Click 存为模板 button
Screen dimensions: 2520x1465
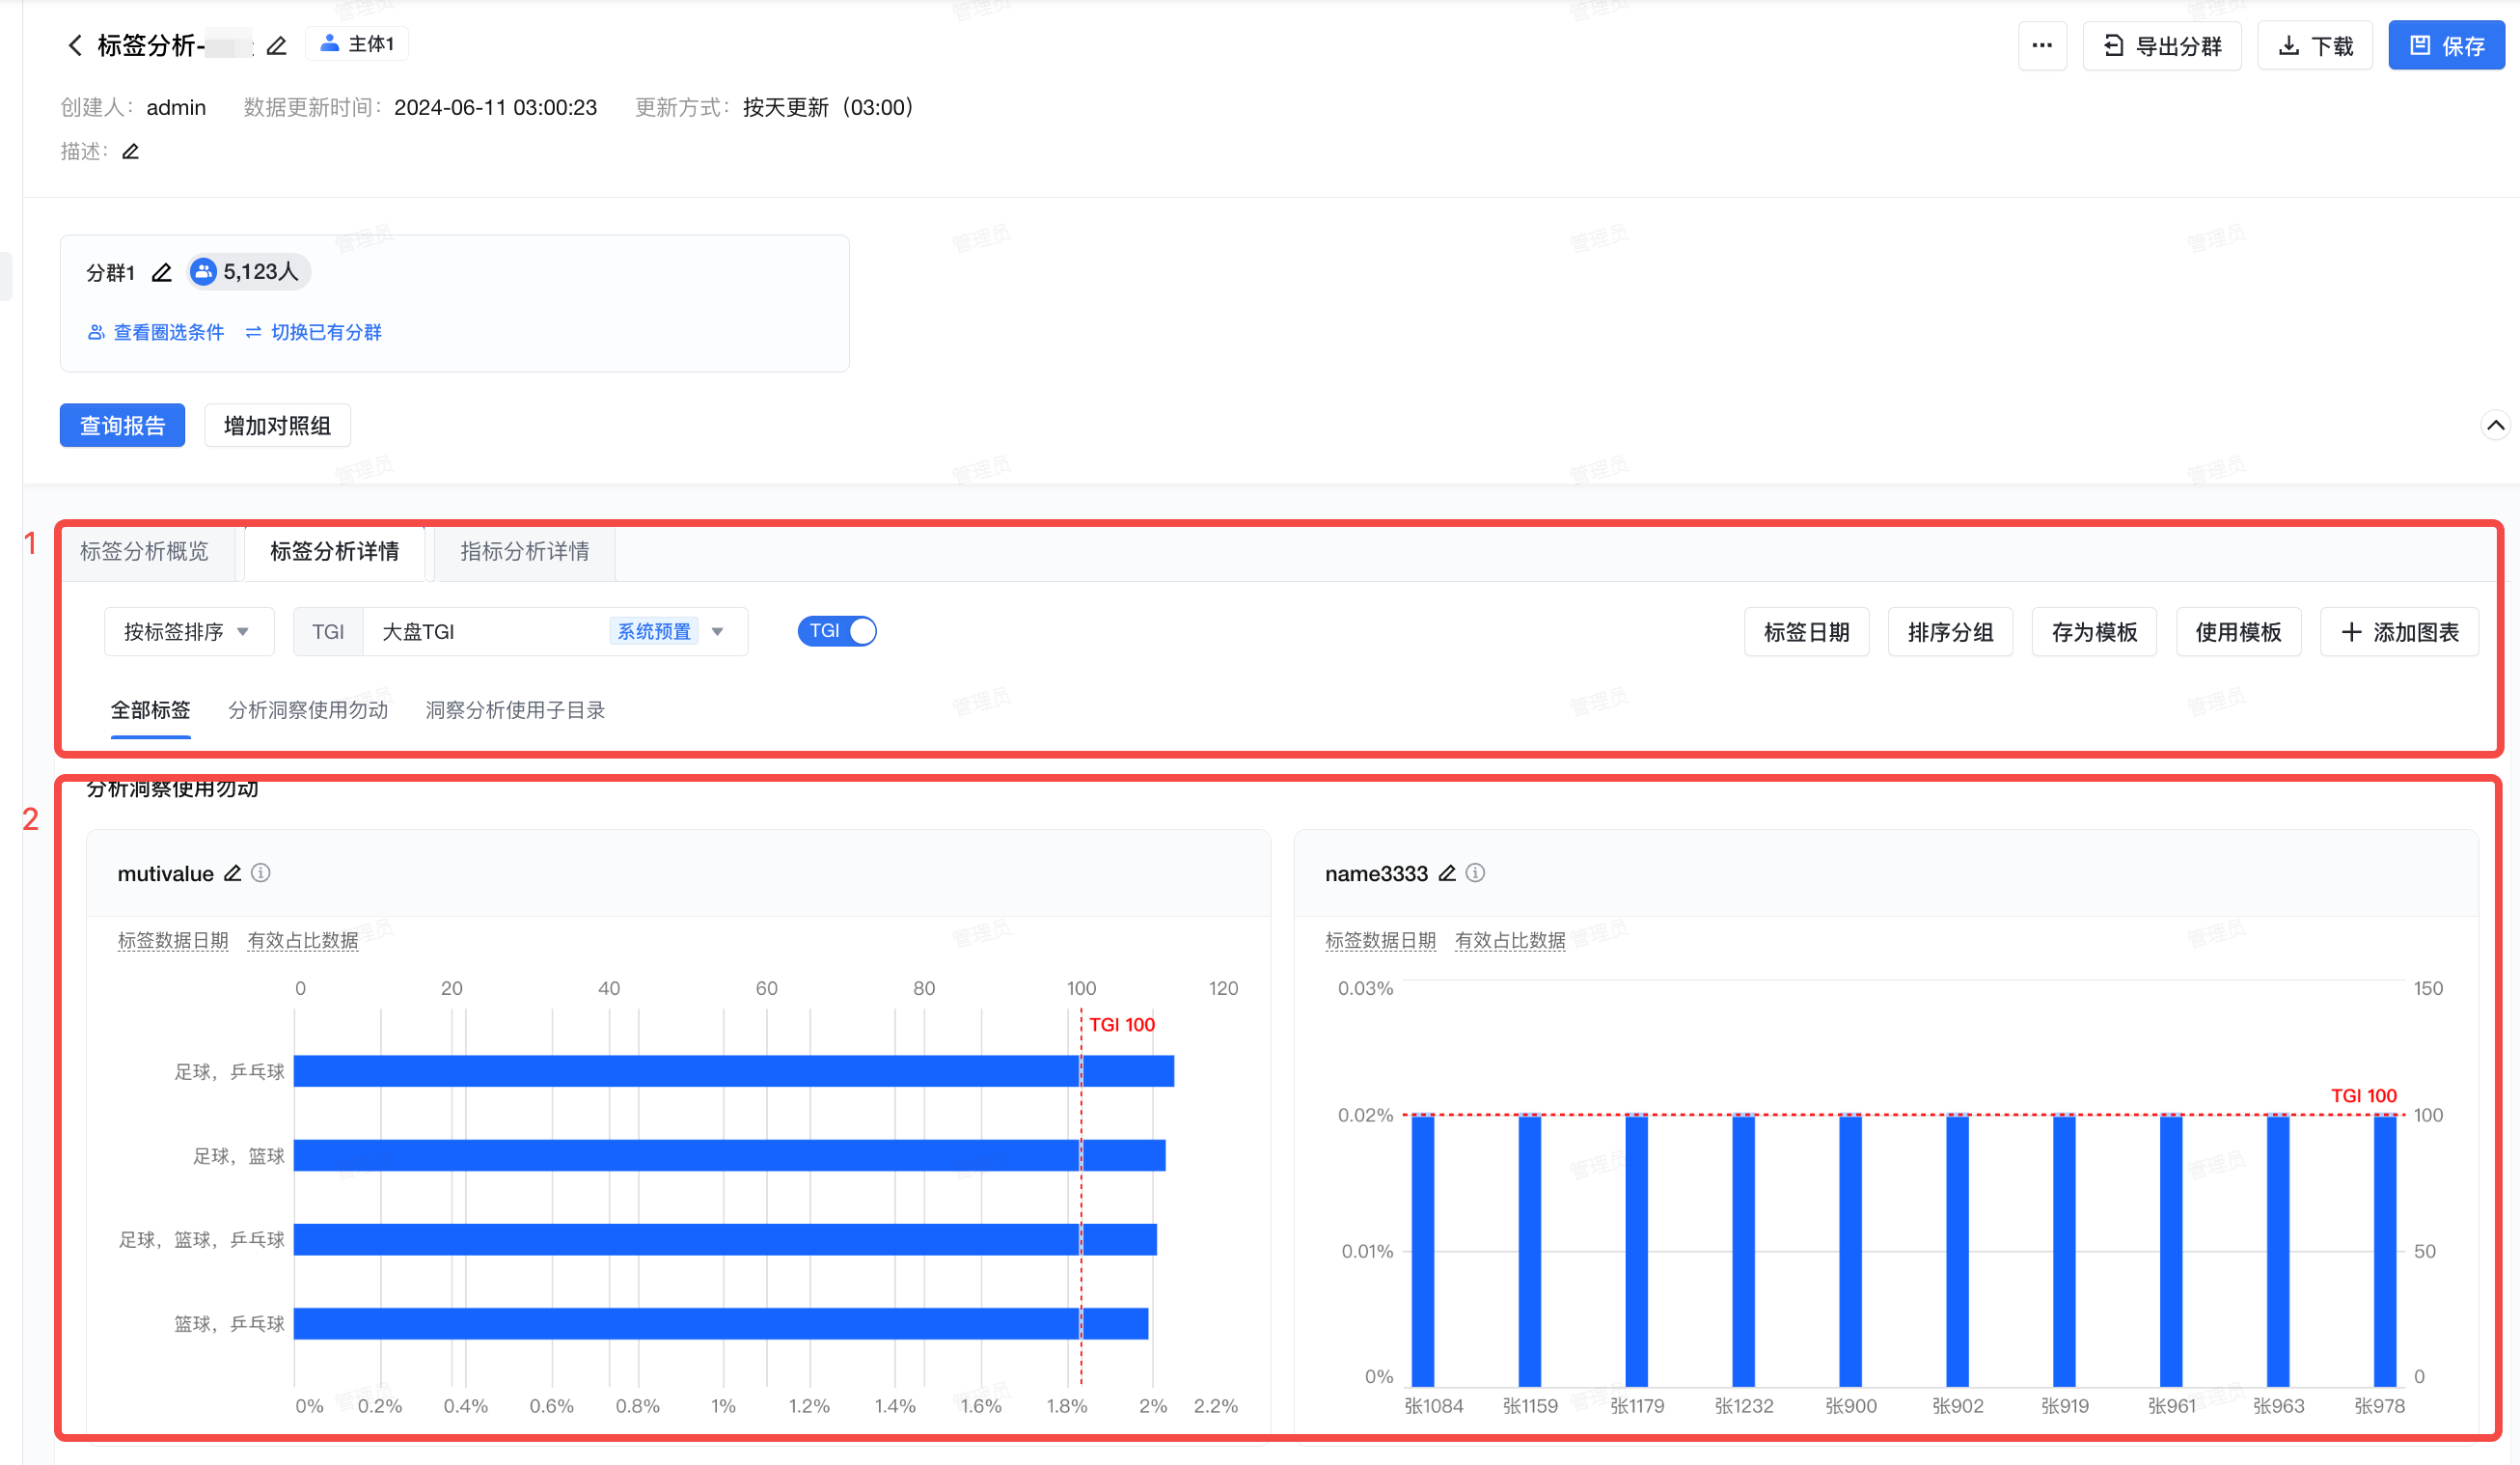click(2094, 631)
